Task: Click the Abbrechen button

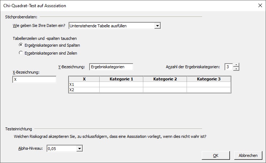Action: click(248, 155)
